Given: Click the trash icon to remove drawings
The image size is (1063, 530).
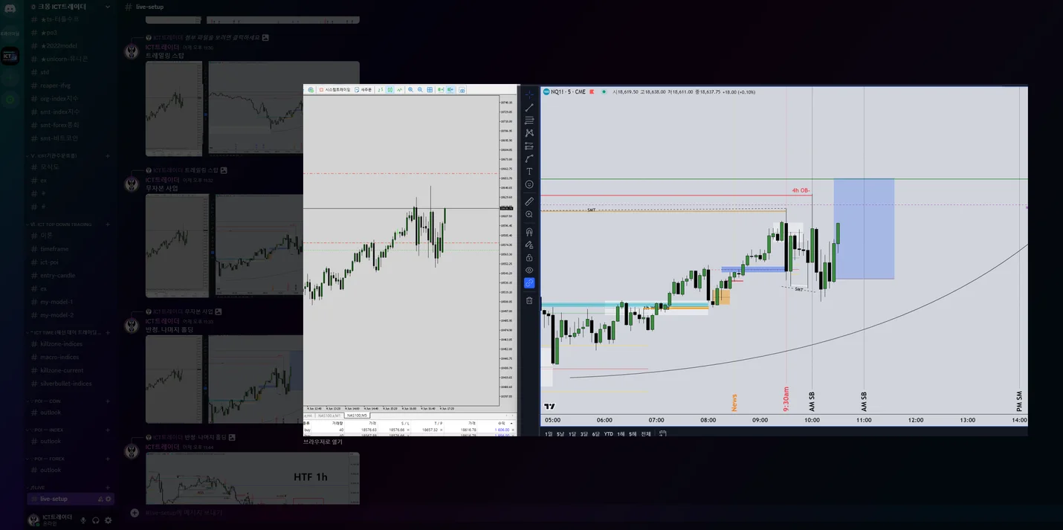Looking at the screenshot, I should coord(529,300).
